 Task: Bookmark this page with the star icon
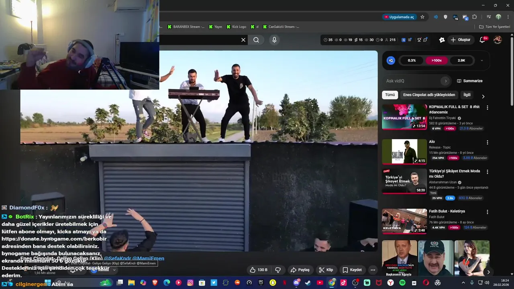(x=422, y=17)
